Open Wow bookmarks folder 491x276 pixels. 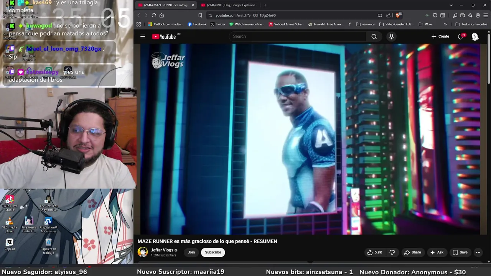tap(425, 24)
